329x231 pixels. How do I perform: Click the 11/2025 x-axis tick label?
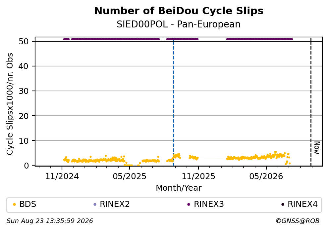[198, 176]
